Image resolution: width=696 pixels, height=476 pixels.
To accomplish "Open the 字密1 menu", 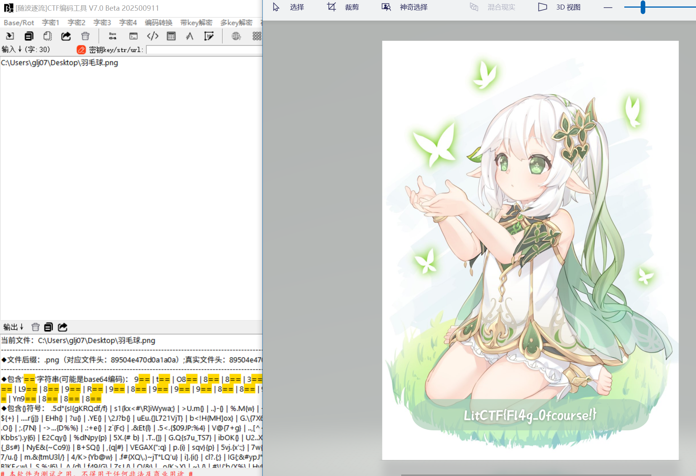I will click(50, 23).
